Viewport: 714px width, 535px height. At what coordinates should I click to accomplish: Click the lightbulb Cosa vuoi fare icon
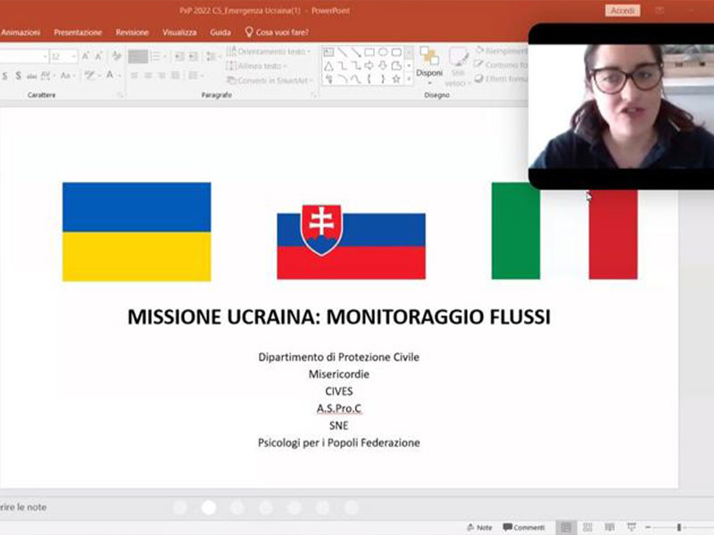click(249, 32)
